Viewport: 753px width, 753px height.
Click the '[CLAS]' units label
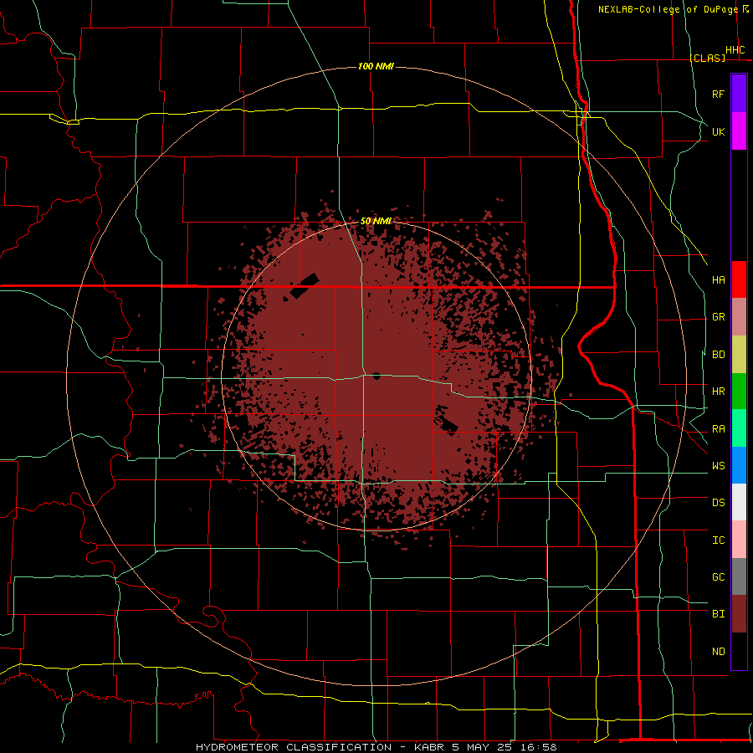click(x=707, y=58)
